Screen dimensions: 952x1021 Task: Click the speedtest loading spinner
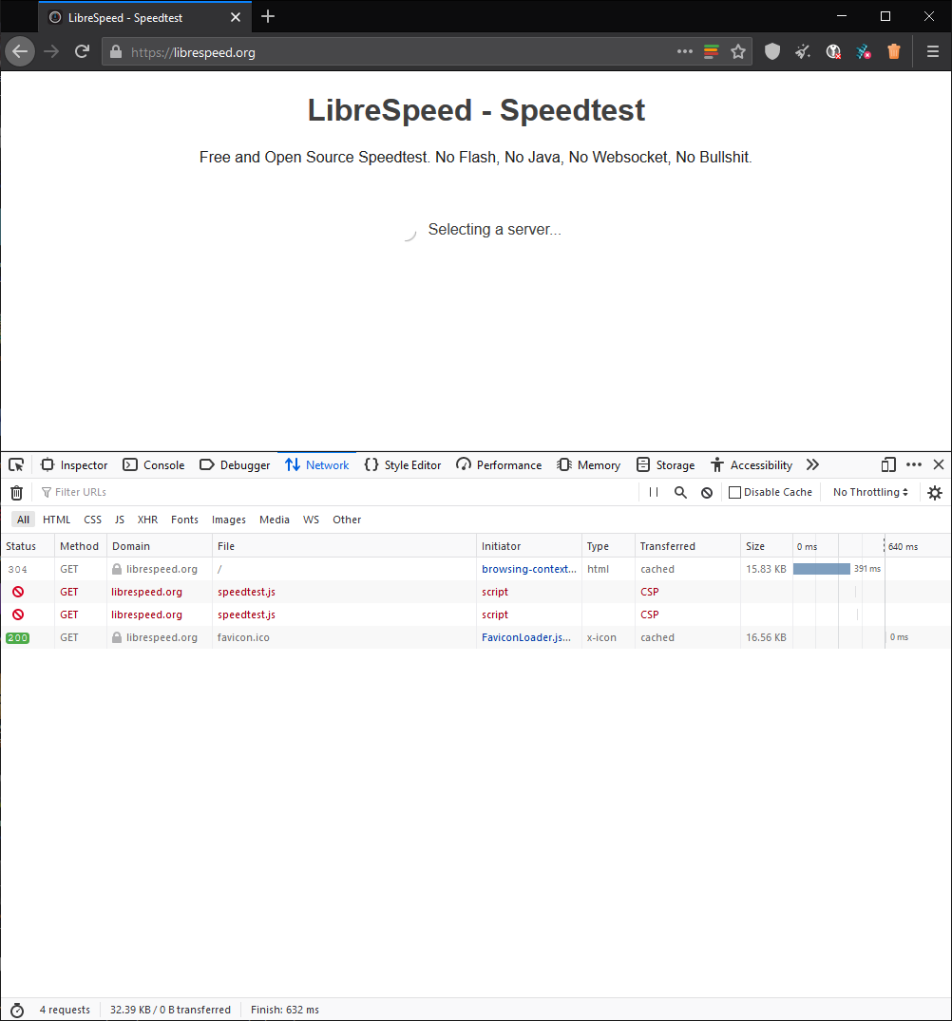coord(410,231)
